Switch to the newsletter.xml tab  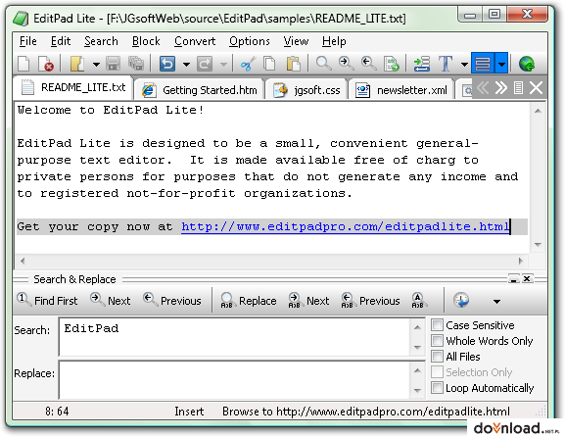pyautogui.click(x=401, y=89)
